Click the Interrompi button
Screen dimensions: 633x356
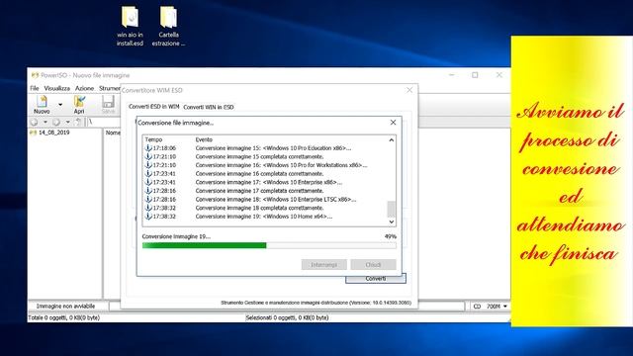(323, 265)
